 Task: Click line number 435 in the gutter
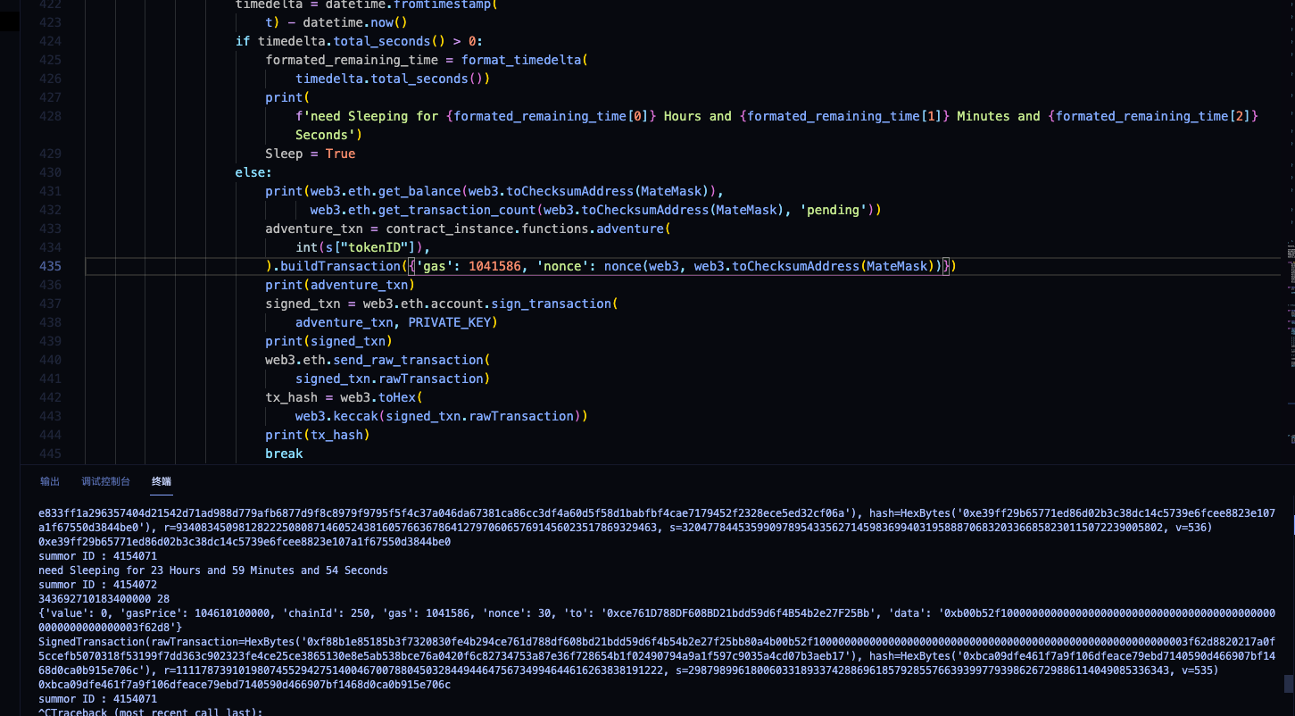51,266
